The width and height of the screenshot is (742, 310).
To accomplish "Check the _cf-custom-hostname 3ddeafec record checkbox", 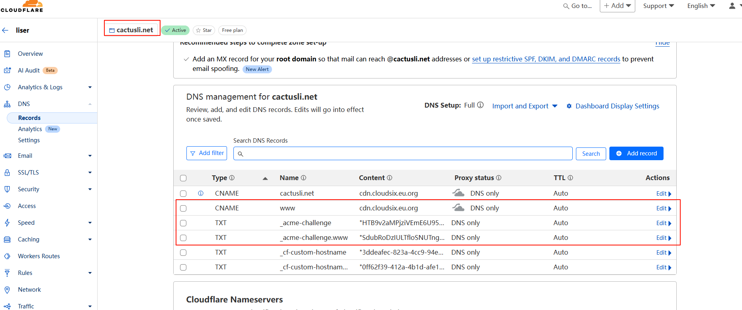I will coord(183,253).
